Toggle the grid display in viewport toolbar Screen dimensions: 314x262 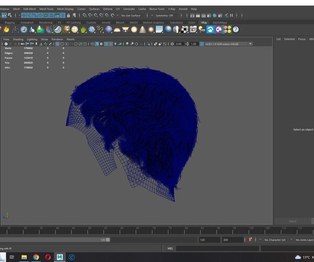pyautogui.click(x=57, y=44)
